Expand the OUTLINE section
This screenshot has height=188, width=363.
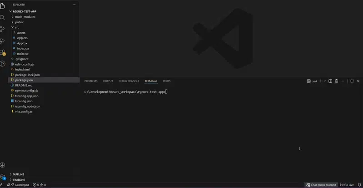[x=18, y=174]
